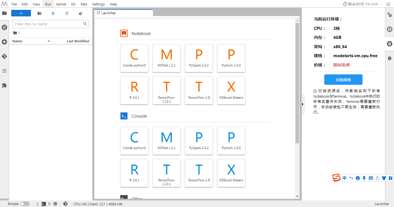The height and width of the screenshot is (207, 394).
Task: Click the ModelArts logo in the menu bar
Action: 4,4
